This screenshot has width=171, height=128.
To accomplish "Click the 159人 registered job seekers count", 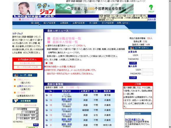I will coord(149,38).
